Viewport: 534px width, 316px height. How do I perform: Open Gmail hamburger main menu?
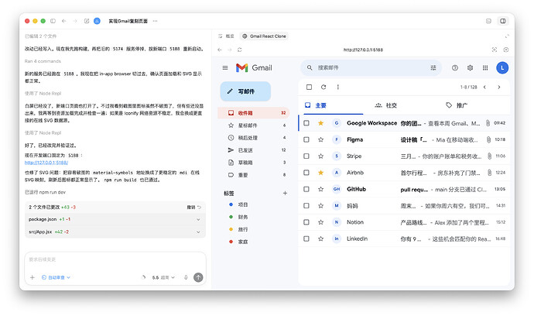tap(225, 68)
